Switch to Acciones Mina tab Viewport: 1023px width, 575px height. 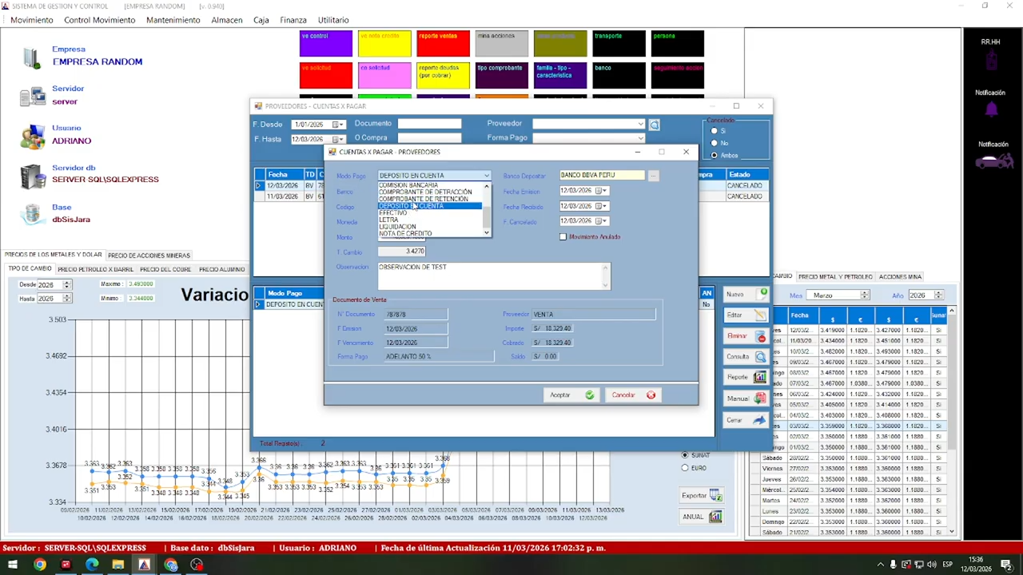900,276
